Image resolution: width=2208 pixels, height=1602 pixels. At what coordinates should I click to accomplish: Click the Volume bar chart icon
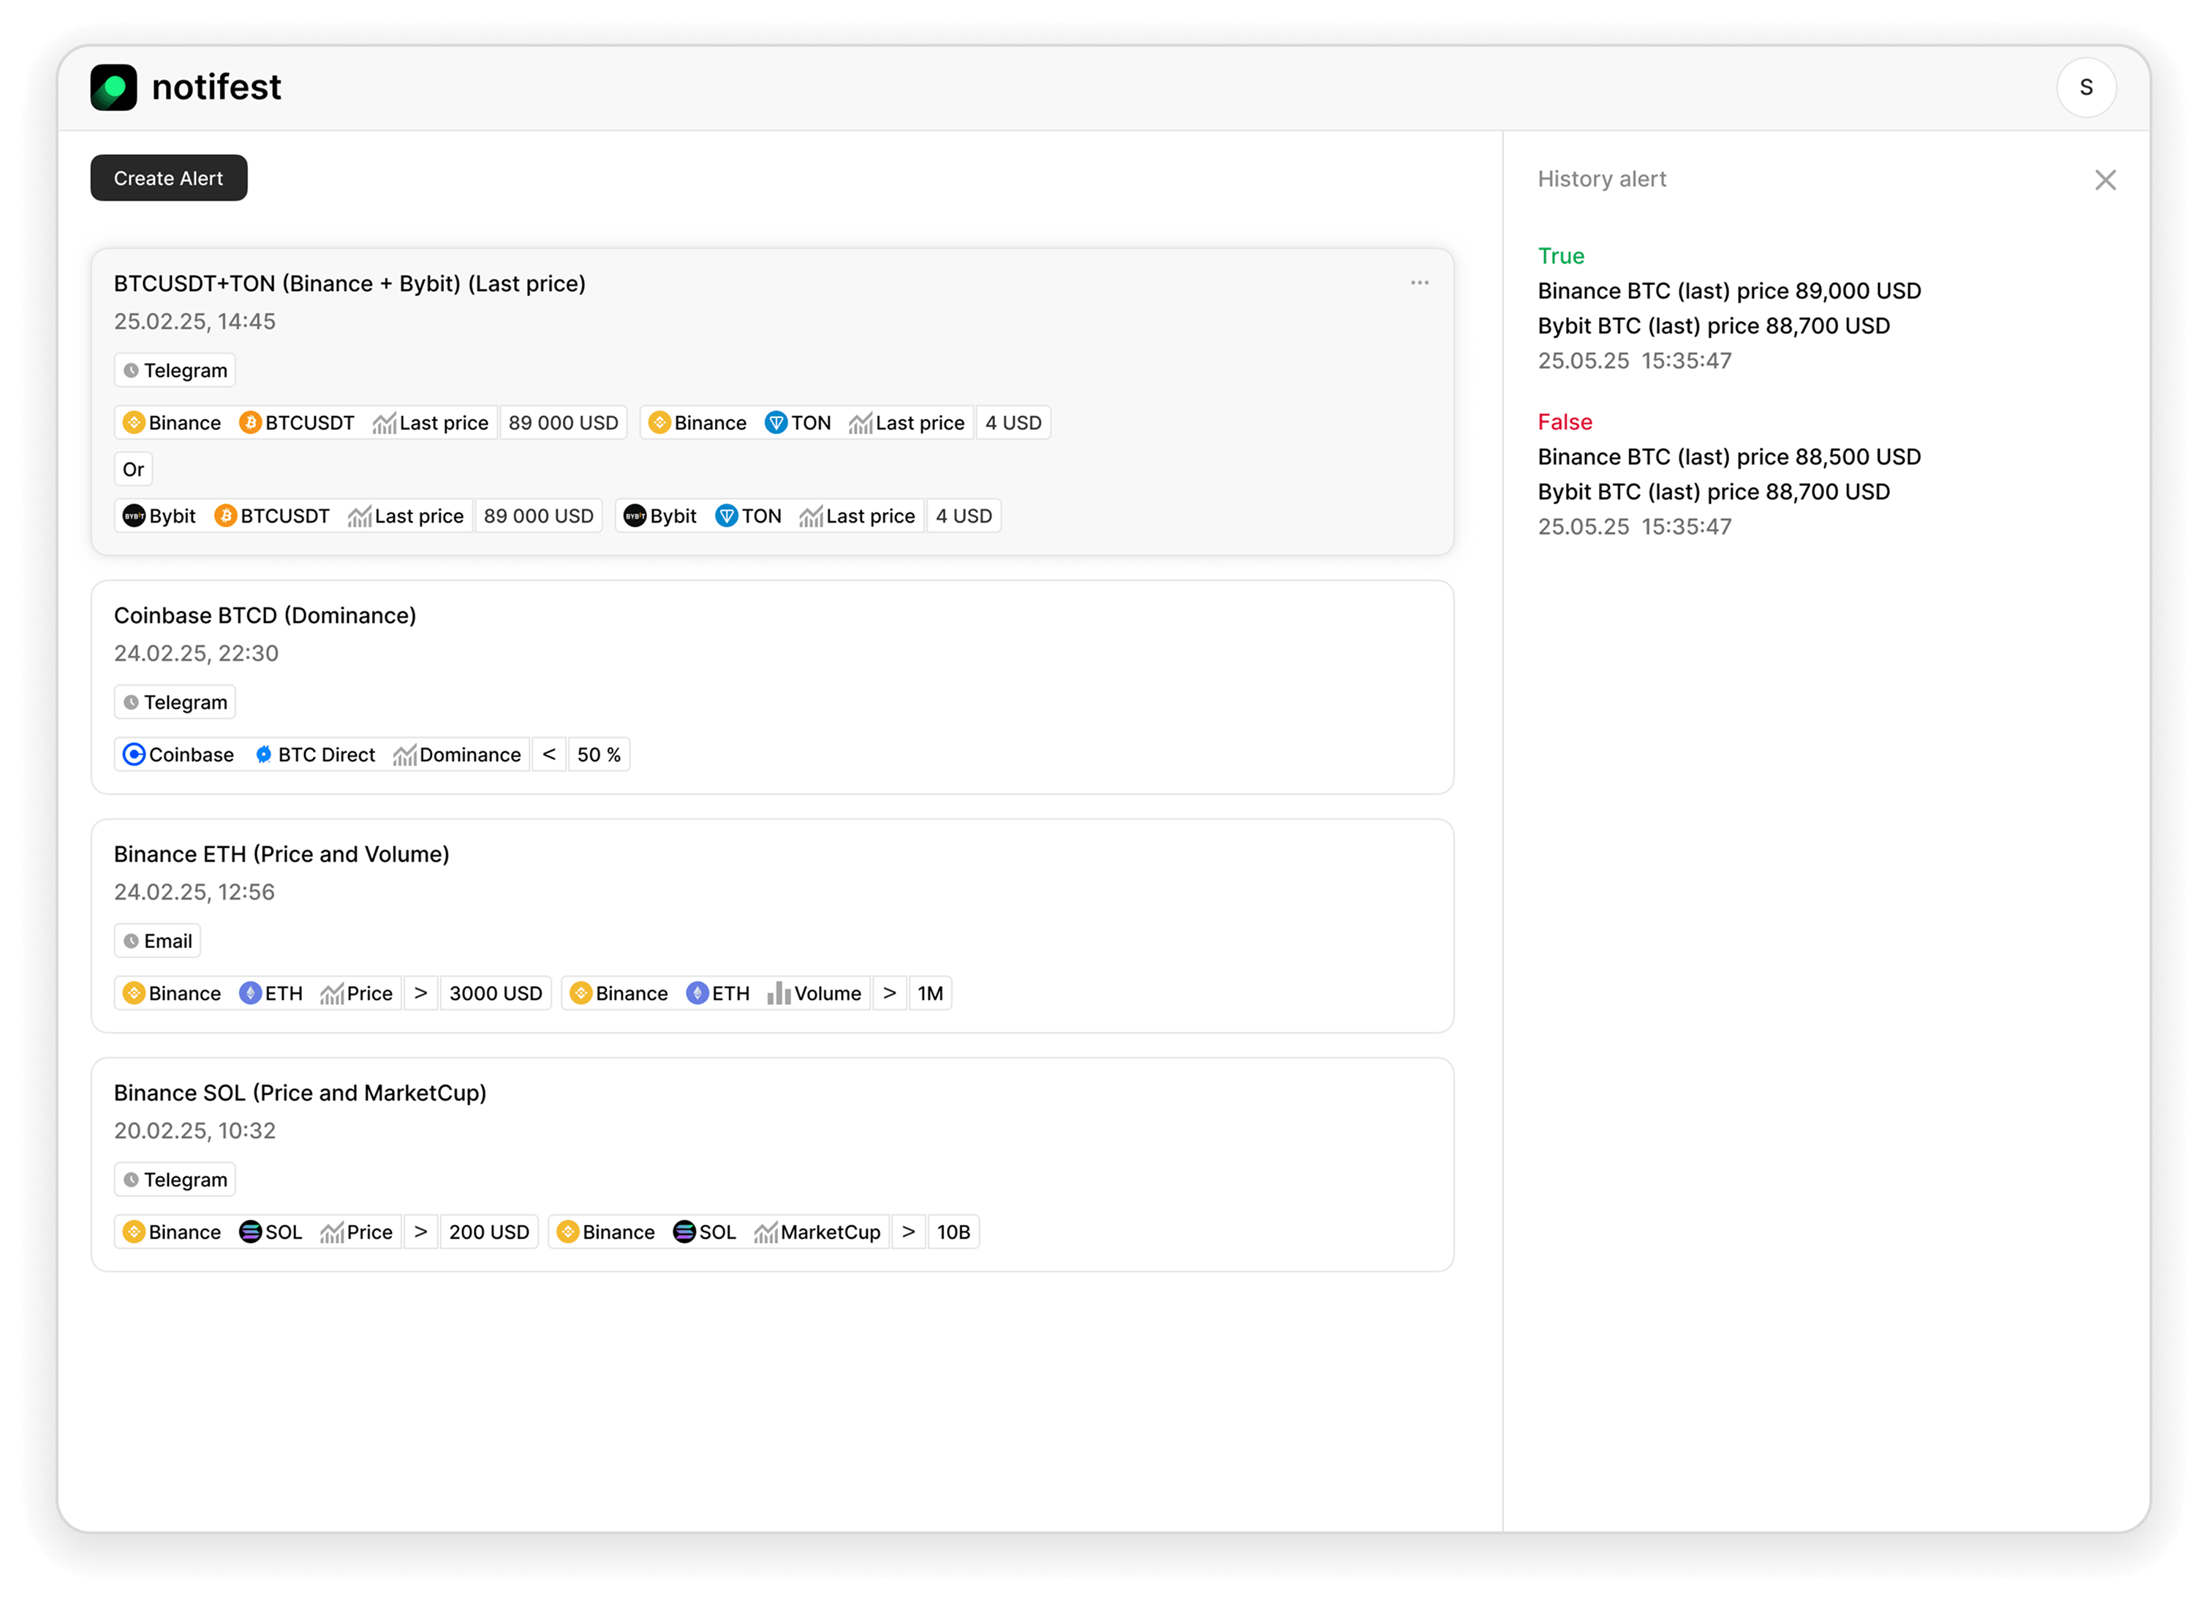pos(779,992)
